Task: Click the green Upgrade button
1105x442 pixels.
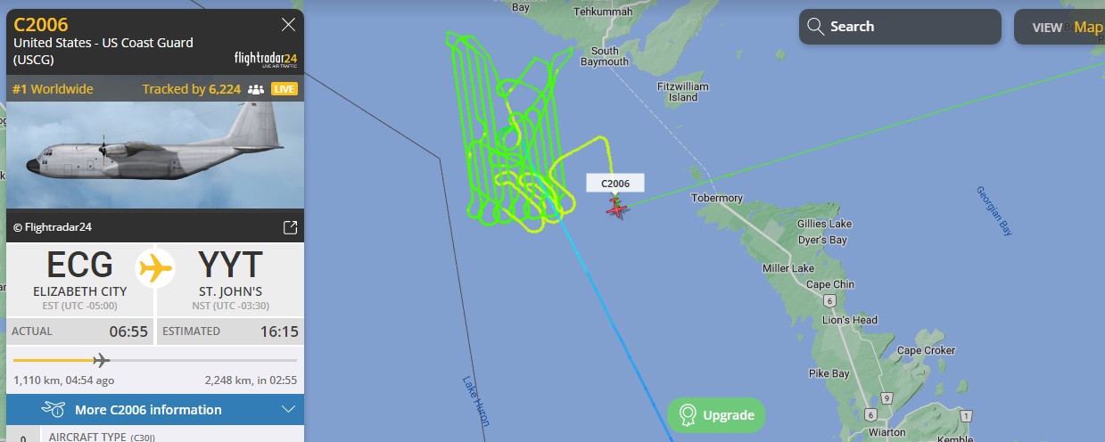Action: tap(716, 415)
